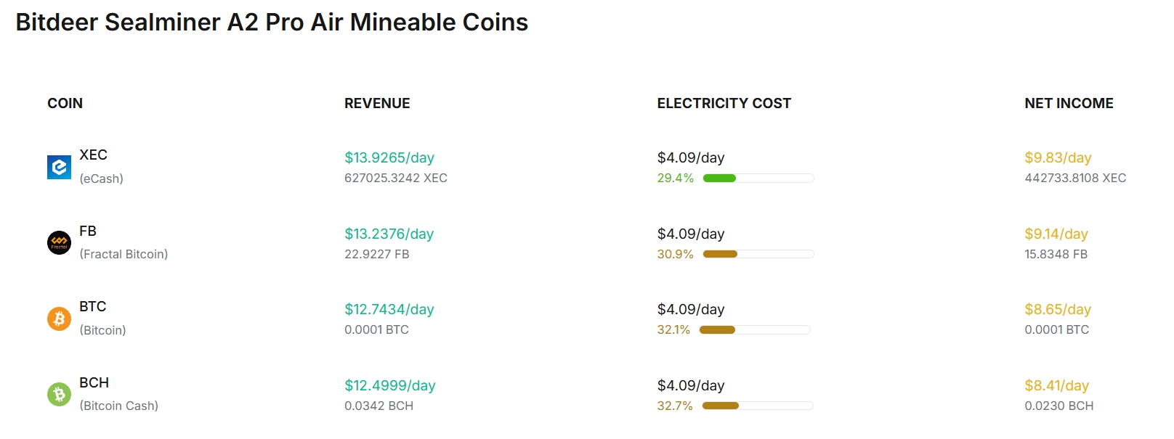
Task: Sort by NET INCOME column header
Action: point(1069,103)
